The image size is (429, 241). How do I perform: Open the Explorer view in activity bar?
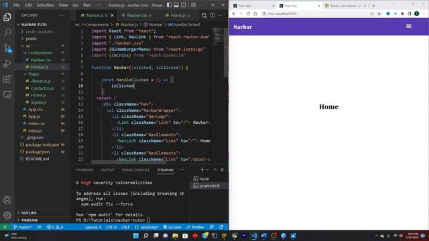pyautogui.click(x=7, y=17)
